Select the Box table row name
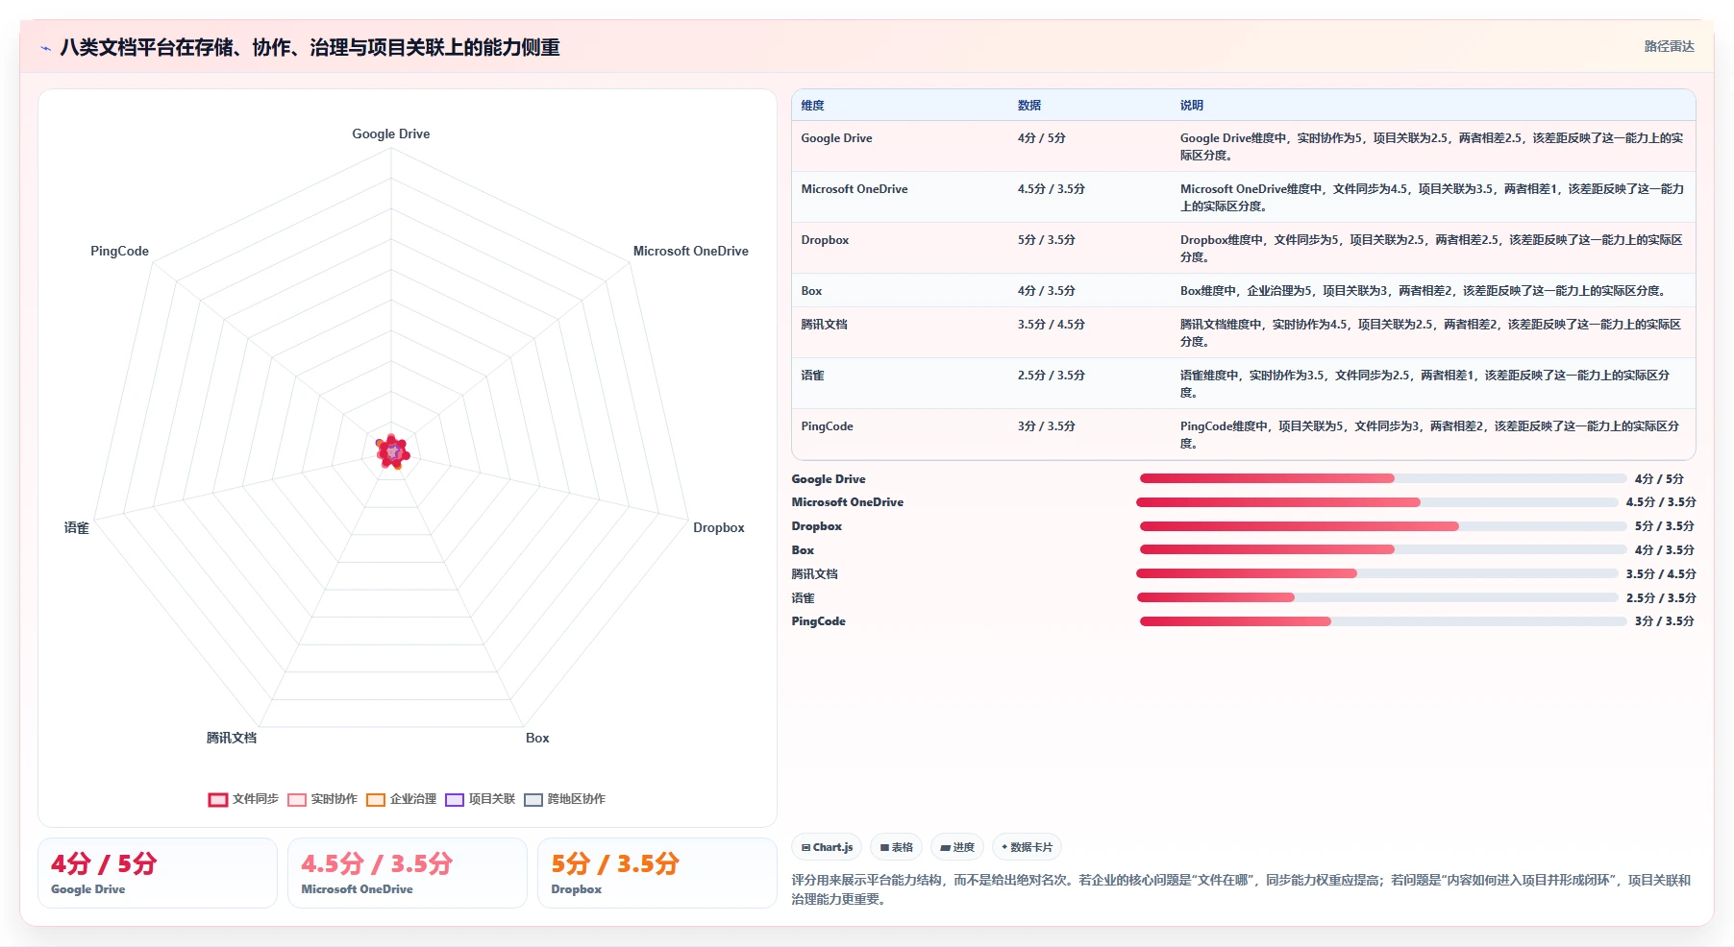Viewport: 1734px width, 947px height. 811,291
